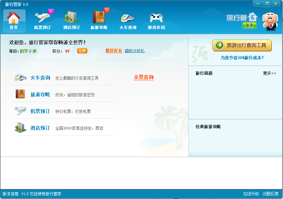Image resolution: width=283 pixels, height=199 pixels.
Task: Close the 旅行管家 window
Action: click(276, 3)
